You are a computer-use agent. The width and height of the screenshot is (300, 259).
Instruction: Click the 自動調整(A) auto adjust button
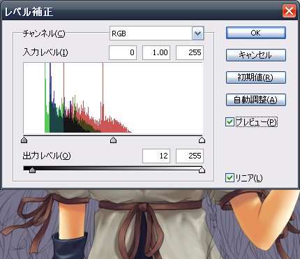pos(256,100)
